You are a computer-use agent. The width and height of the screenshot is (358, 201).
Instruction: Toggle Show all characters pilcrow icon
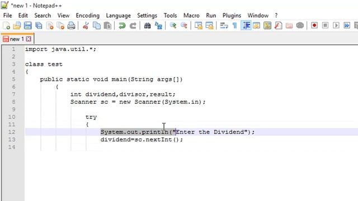pos(235,26)
